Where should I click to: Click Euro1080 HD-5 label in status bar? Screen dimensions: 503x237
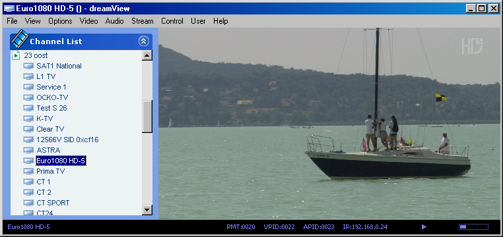pyautogui.click(x=28, y=227)
